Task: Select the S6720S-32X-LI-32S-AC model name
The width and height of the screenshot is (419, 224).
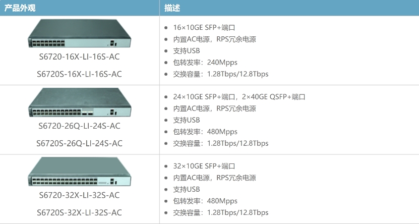Action: click(79, 212)
